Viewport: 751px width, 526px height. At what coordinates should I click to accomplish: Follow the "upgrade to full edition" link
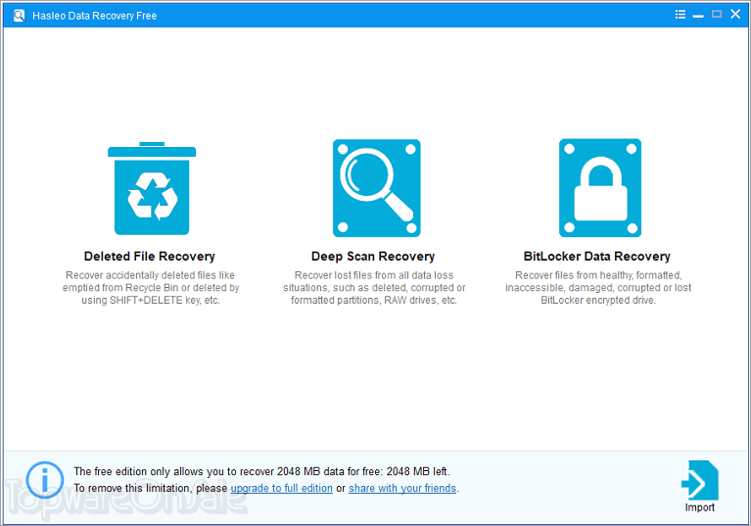(282, 488)
